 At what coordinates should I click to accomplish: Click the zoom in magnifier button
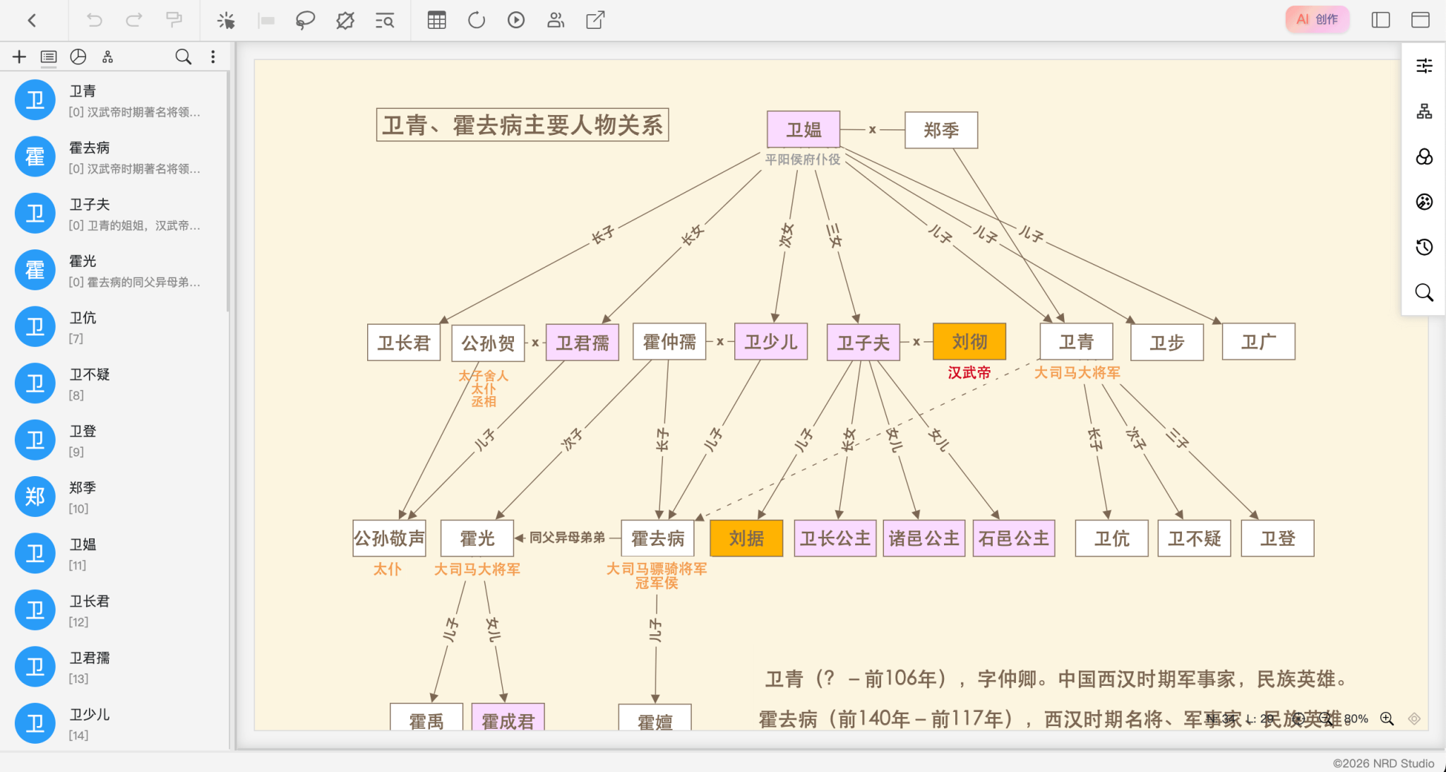[x=1387, y=719]
